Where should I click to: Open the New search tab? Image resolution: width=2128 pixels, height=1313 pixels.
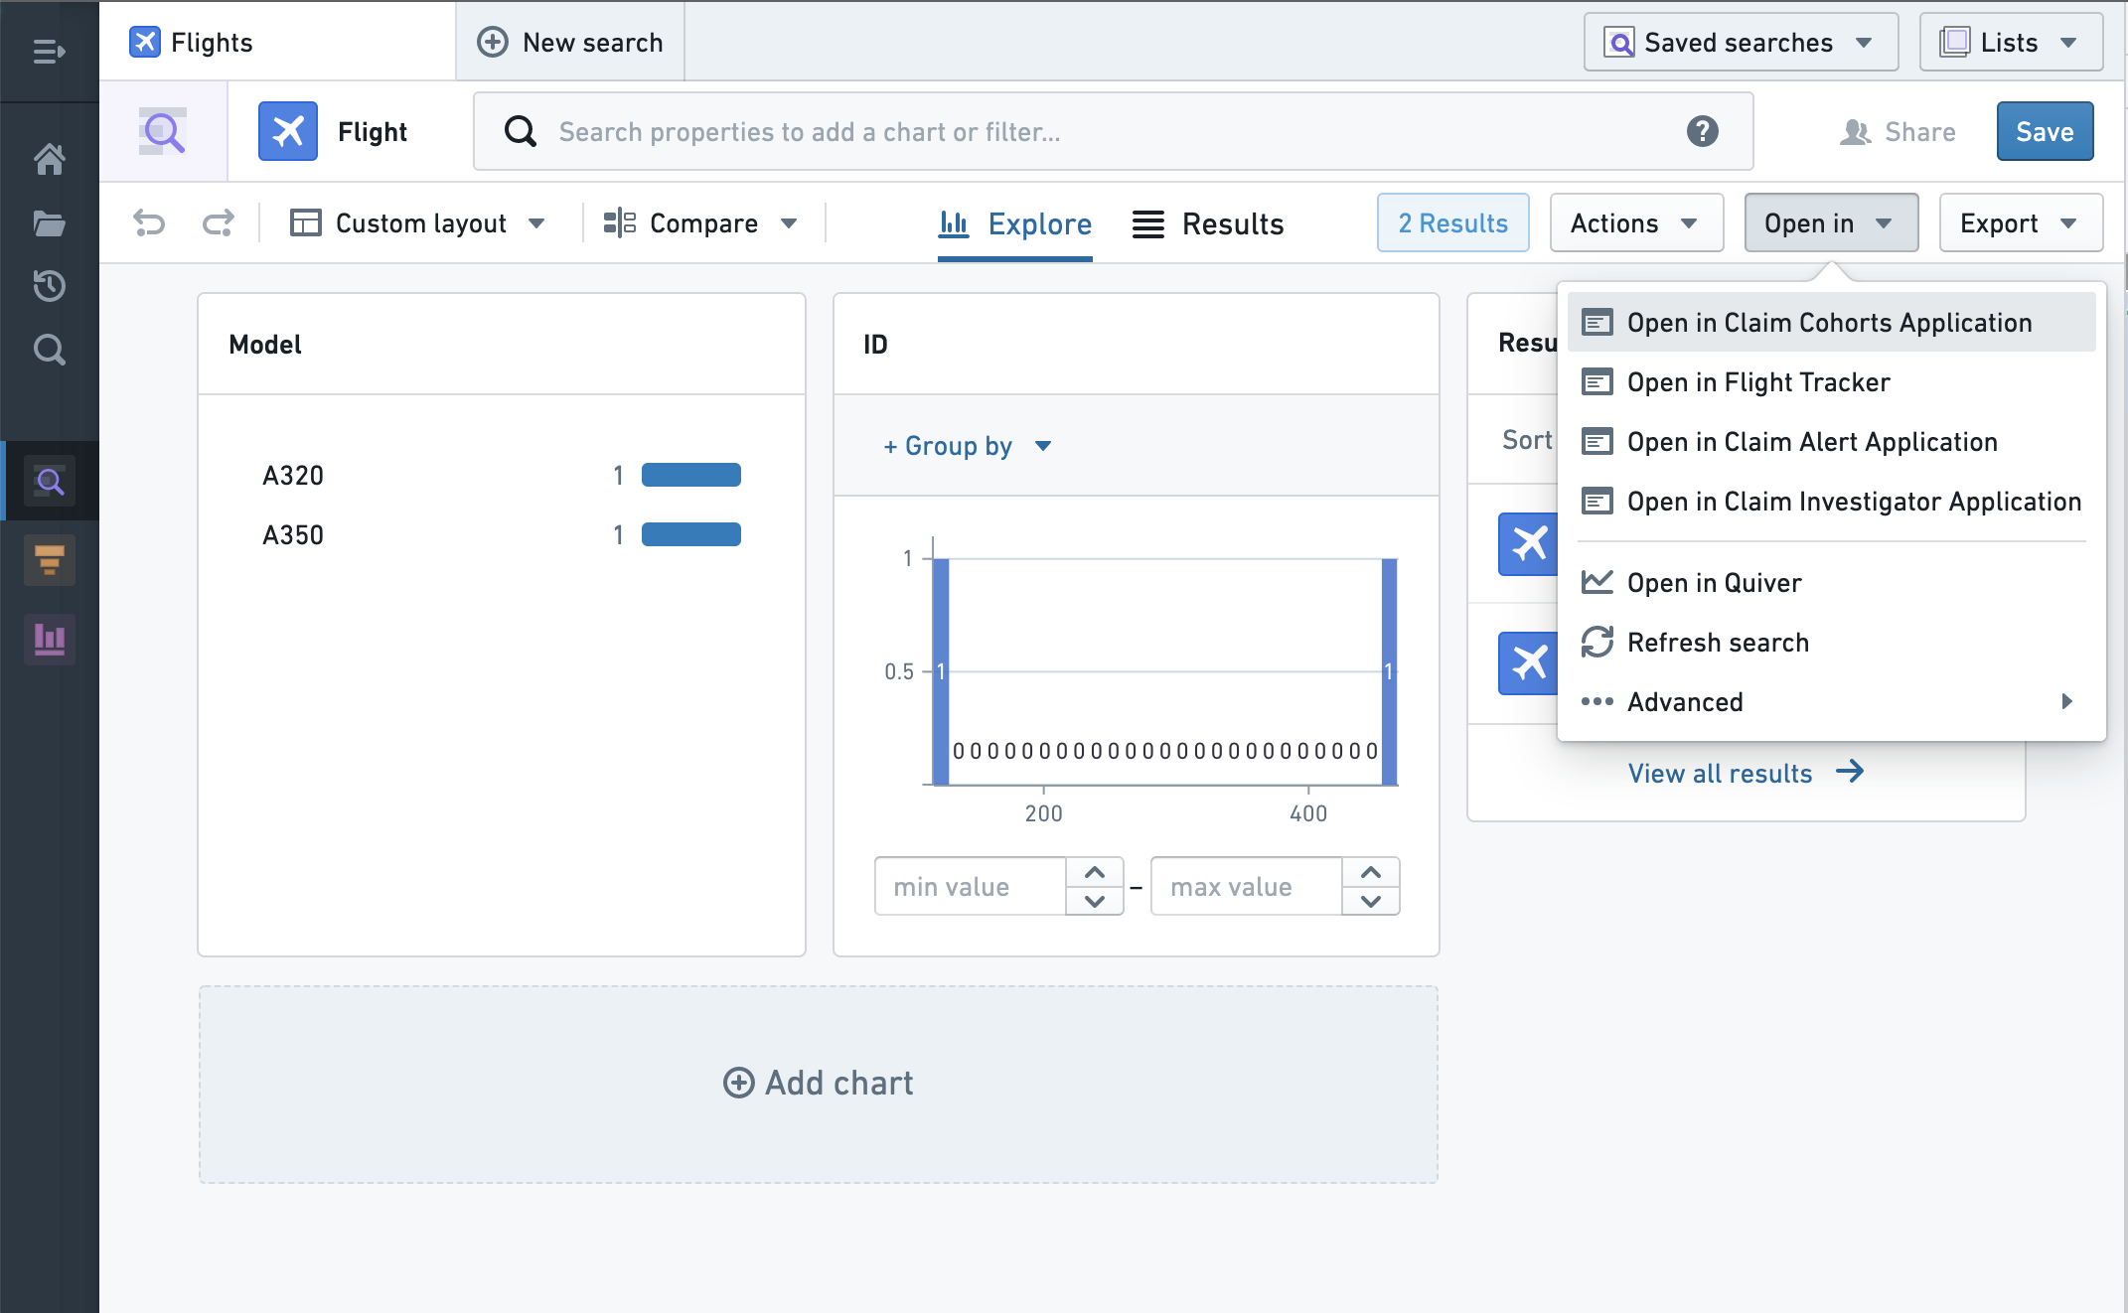pos(570,43)
